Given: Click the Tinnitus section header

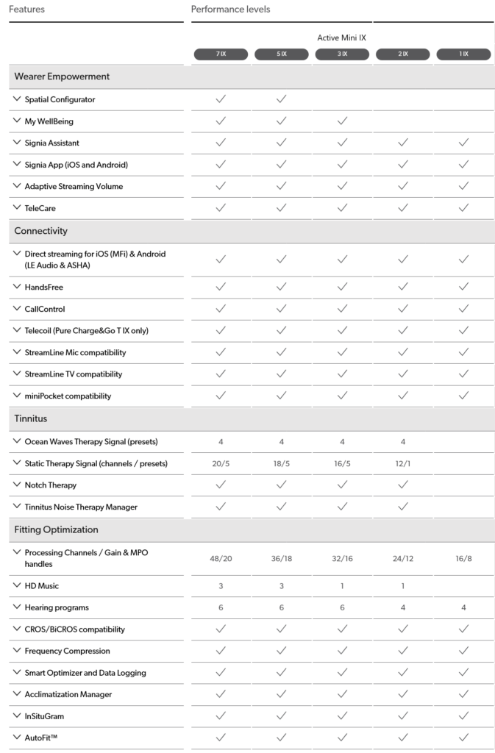Looking at the screenshot, I should [252, 418].
